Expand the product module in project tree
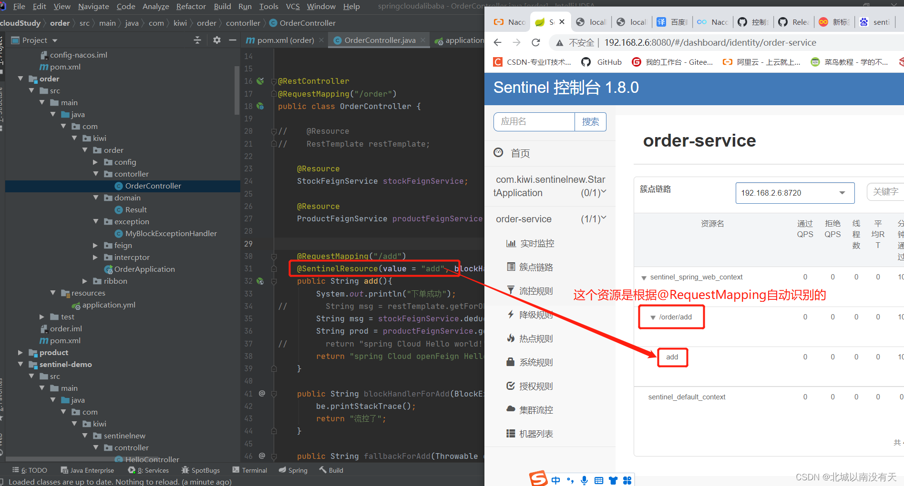 (21, 352)
